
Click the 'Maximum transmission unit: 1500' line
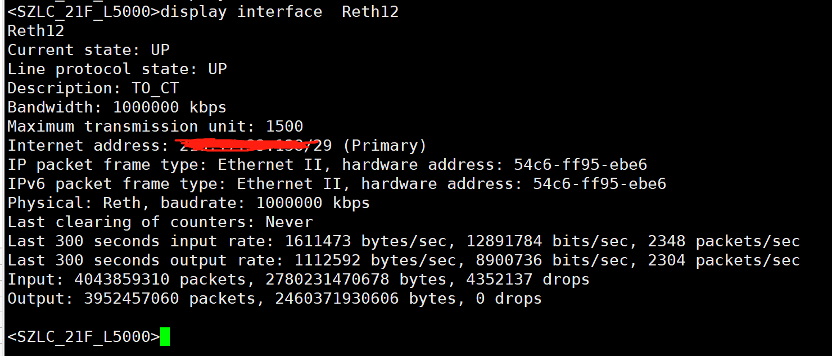[x=155, y=127]
